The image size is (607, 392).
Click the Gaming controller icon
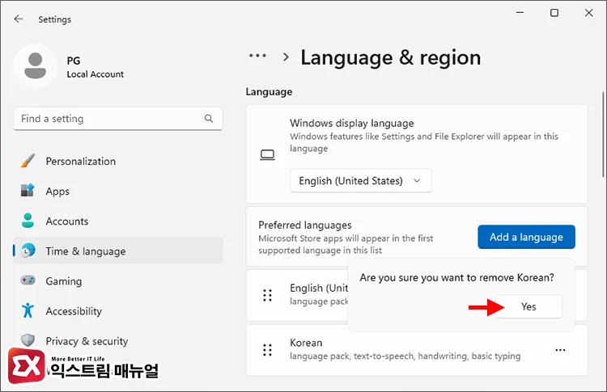(x=28, y=281)
